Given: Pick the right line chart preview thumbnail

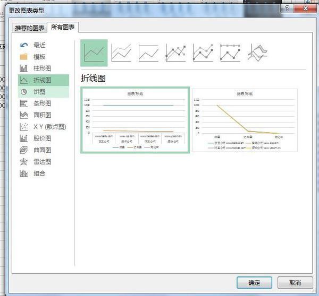Looking at the screenshot, I should tap(245, 120).
